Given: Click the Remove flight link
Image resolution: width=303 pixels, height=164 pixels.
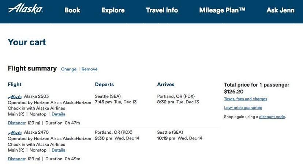Looking at the screenshot, I should 89,69.
